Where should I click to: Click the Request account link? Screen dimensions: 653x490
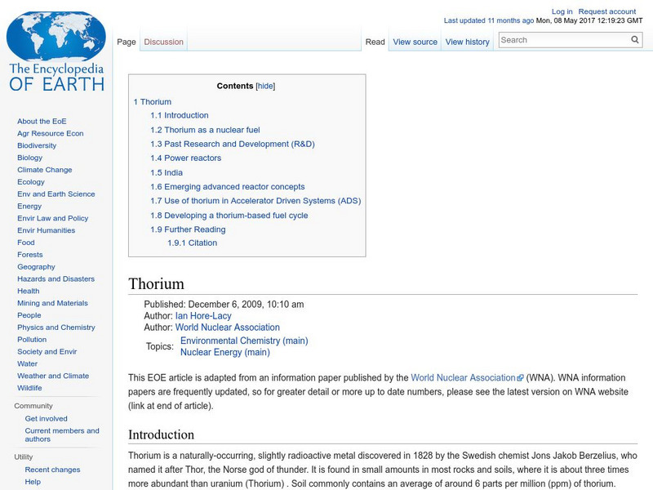(x=606, y=11)
